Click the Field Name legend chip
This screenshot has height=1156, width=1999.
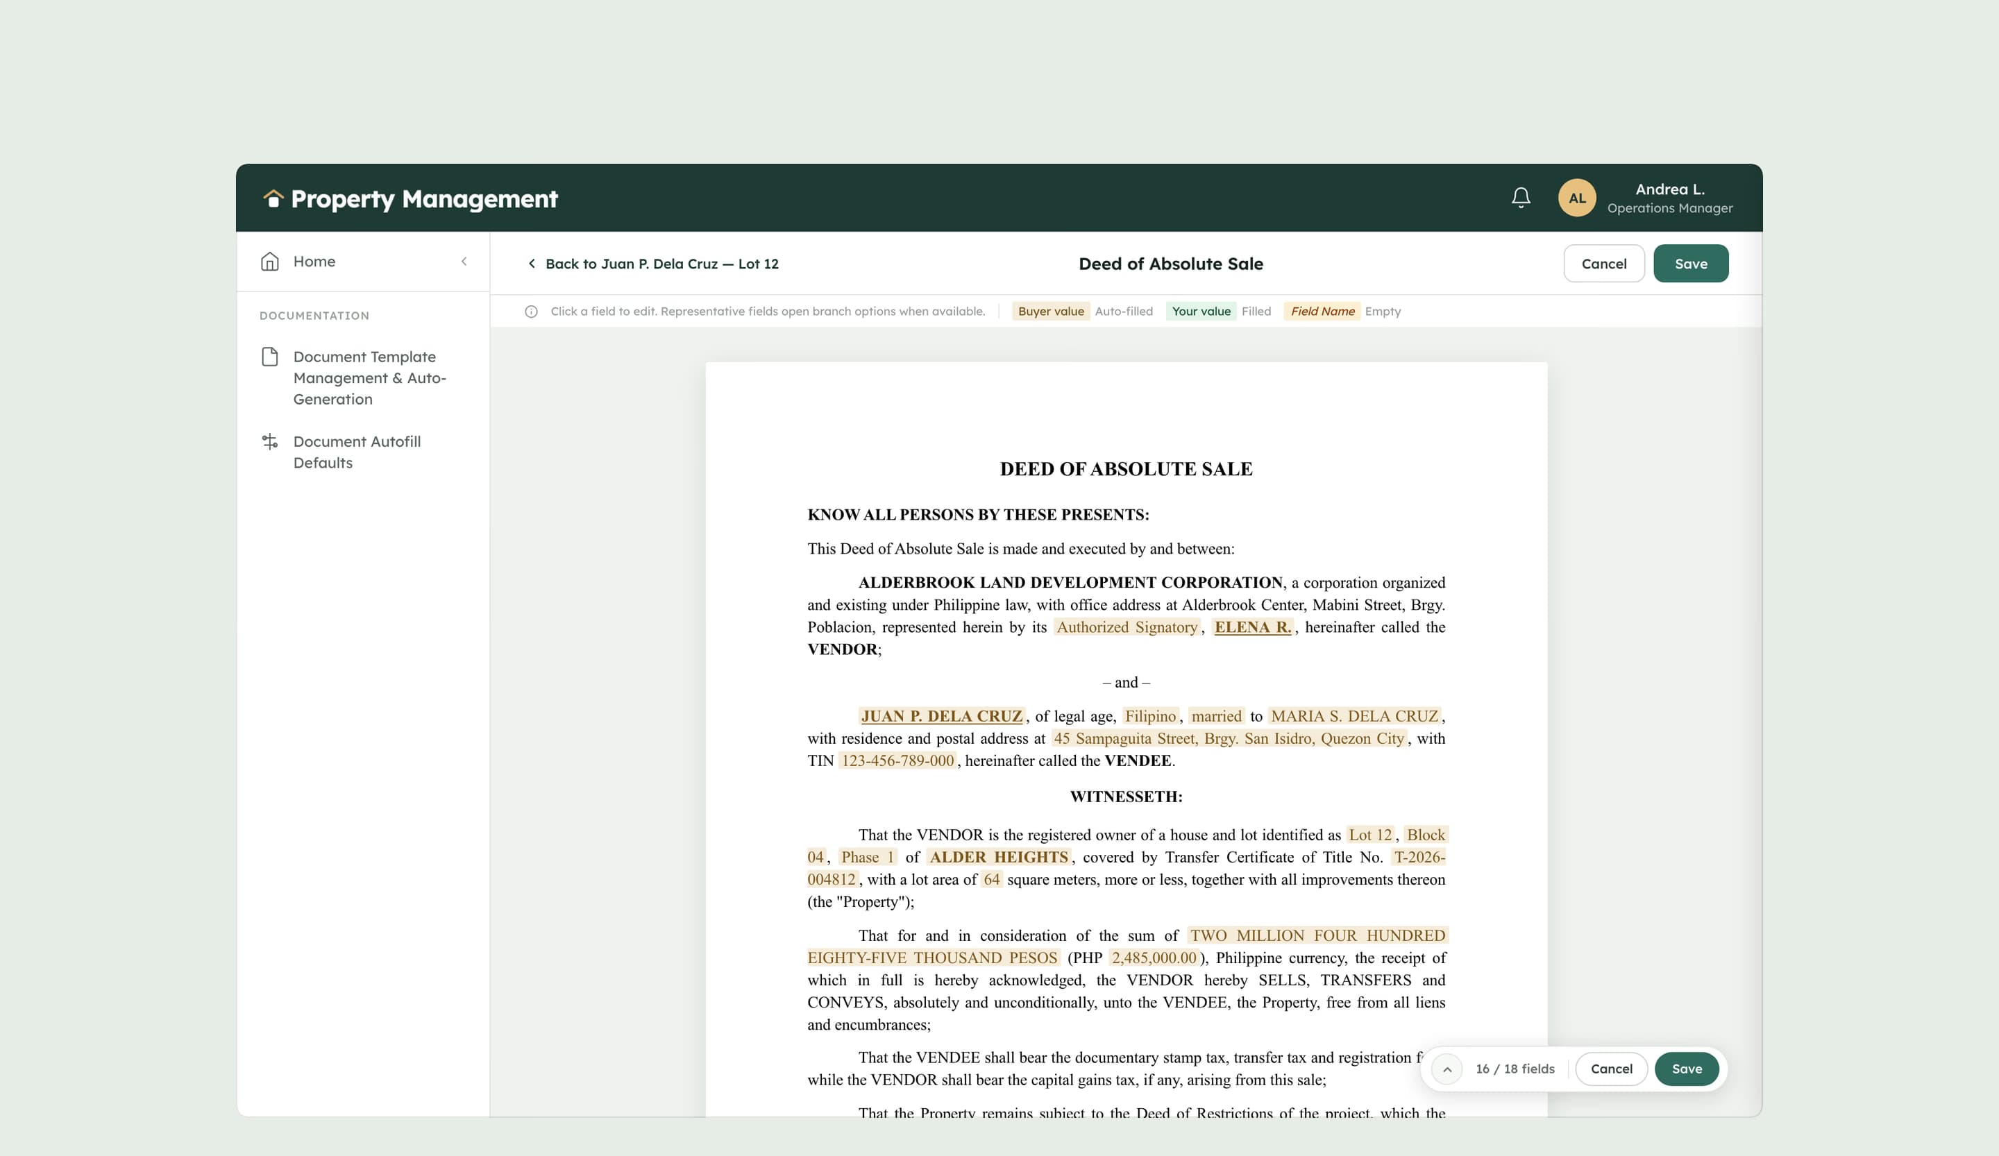tap(1322, 312)
